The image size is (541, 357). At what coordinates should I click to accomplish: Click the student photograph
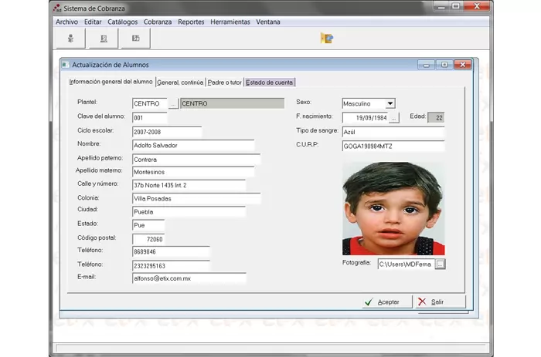click(393, 209)
